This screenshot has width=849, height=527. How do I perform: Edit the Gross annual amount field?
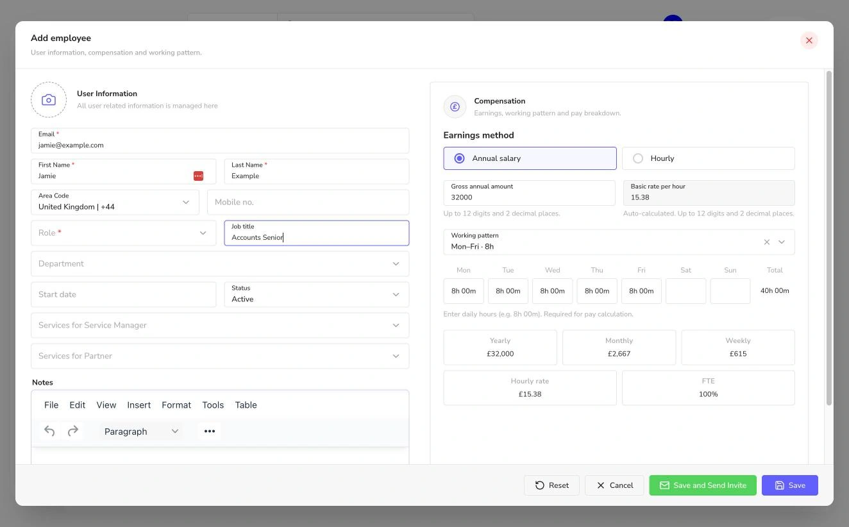click(530, 193)
